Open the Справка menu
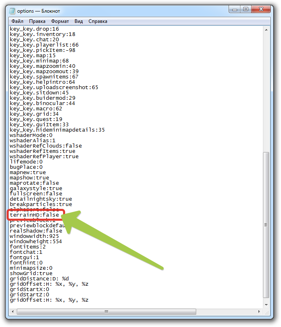Image resolution: width=281 pixels, height=327 pixels. 98,21
